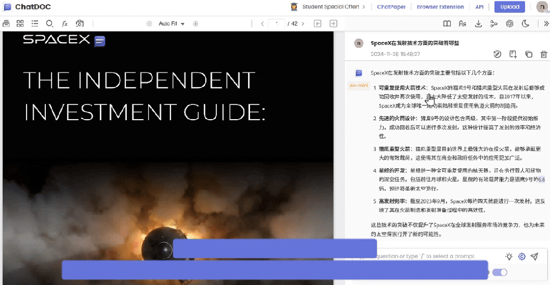Add the answer to notes
The image size is (550, 285).
click(x=513, y=54)
